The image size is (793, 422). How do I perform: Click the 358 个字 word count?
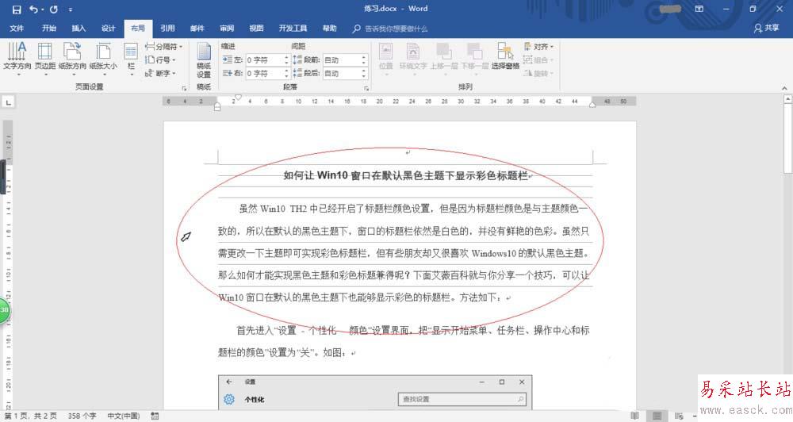click(x=82, y=416)
